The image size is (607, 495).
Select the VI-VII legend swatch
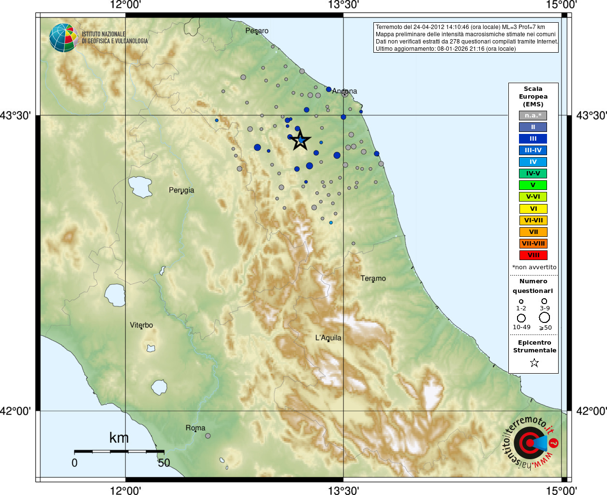[533, 220]
